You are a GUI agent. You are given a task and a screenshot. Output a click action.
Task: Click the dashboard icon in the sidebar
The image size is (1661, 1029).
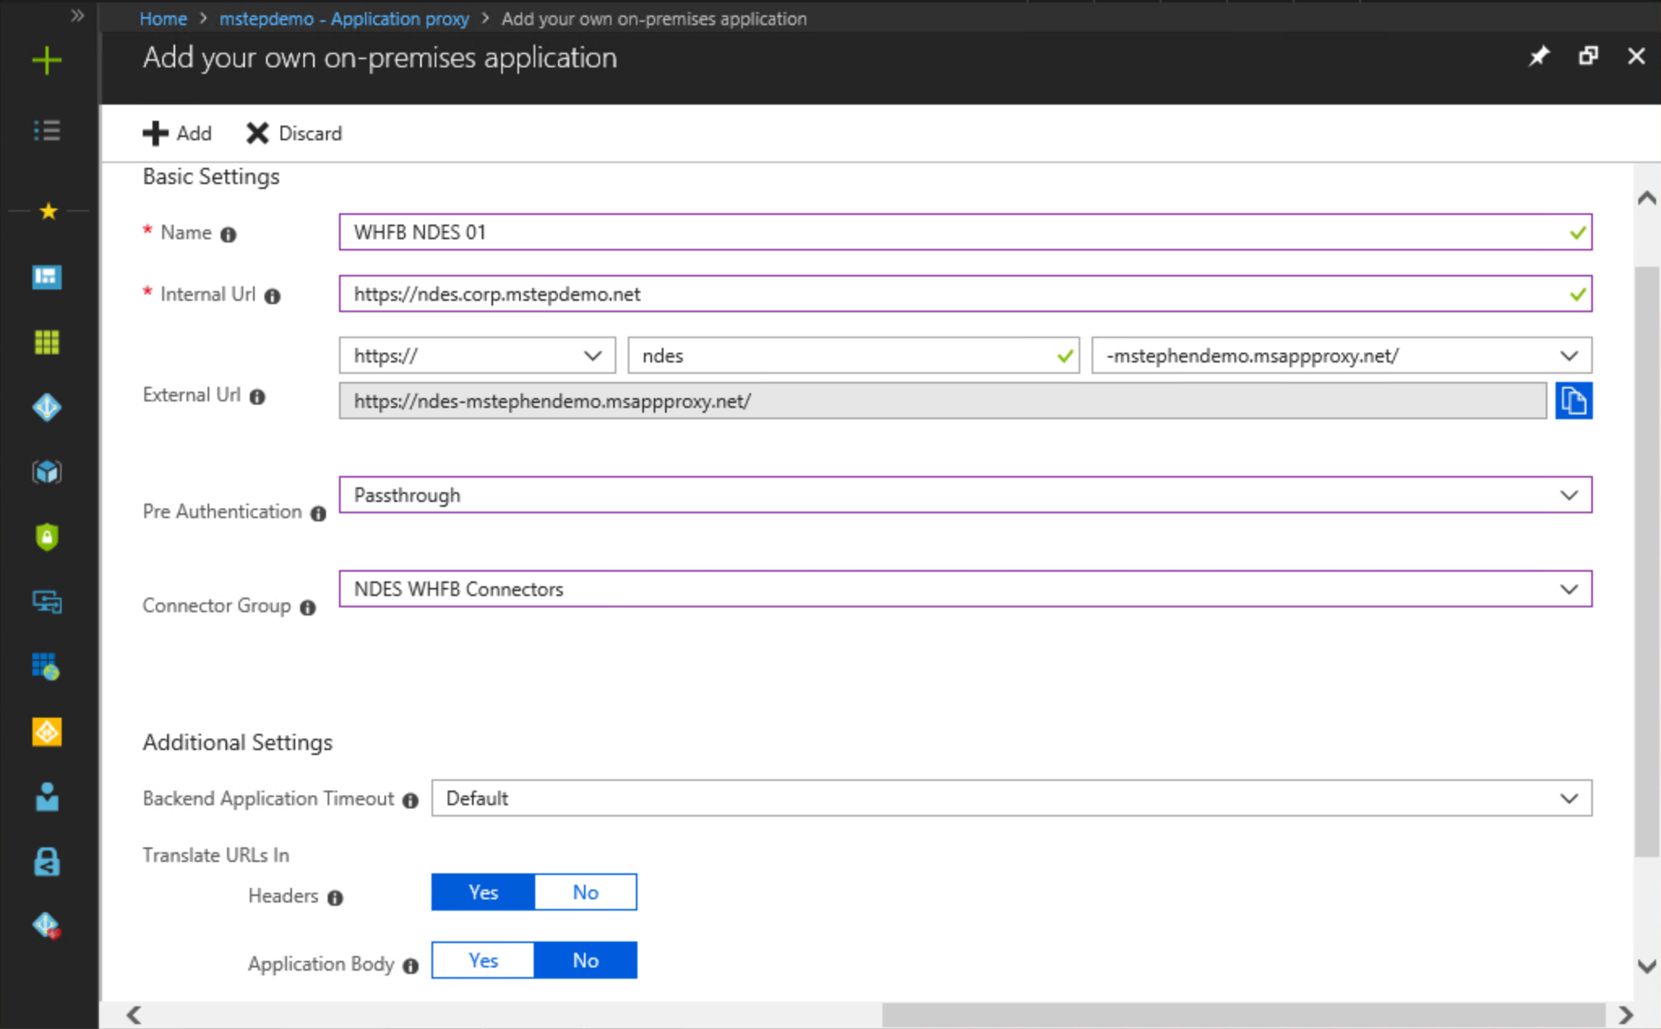(47, 277)
